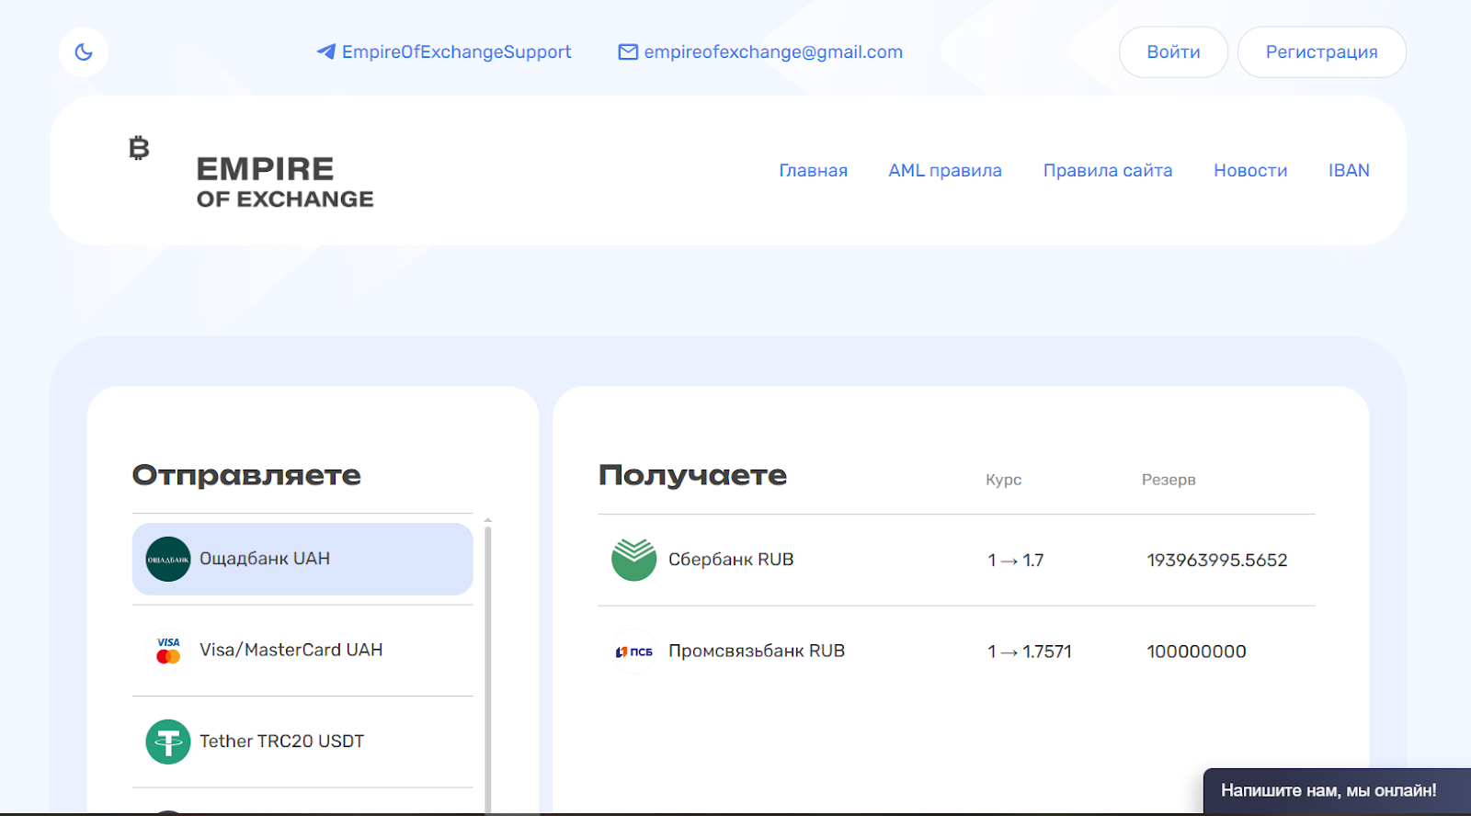Click the Visa/MasterCard logo icon
Image resolution: width=1471 pixels, height=816 pixels.
pyautogui.click(x=168, y=651)
